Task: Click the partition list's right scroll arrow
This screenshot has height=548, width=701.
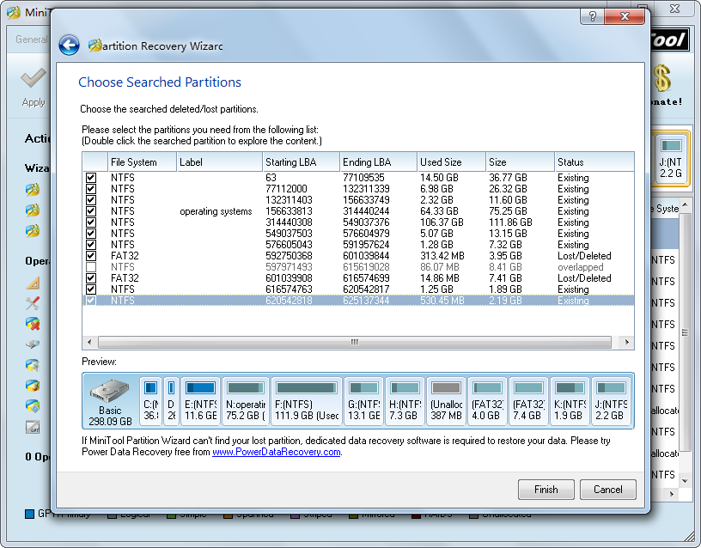Action: click(x=627, y=342)
